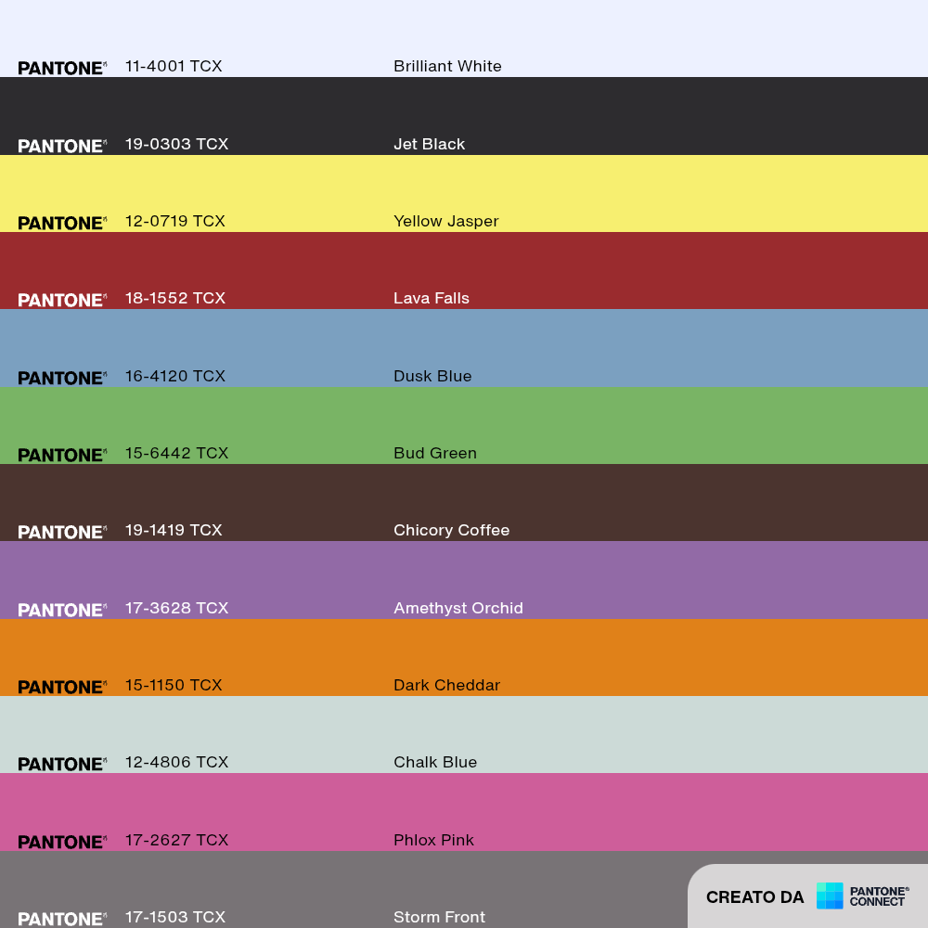Click the CREATO DA label
928x928 pixels.
point(754,897)
